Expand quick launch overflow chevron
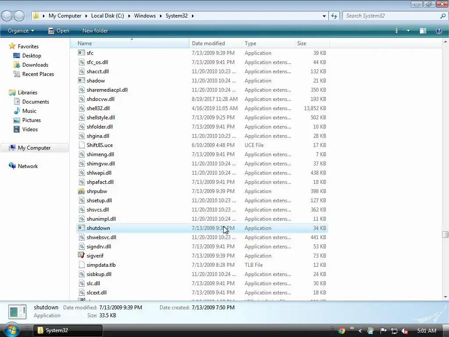The width and height of the screenshot is (449, 337). coord(352,328)
